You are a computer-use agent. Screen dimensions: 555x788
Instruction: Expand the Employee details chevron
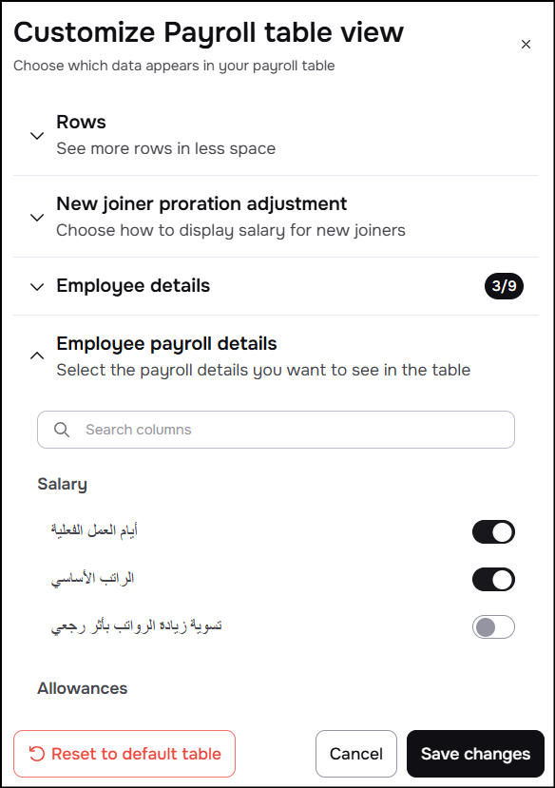pos(37,286)
